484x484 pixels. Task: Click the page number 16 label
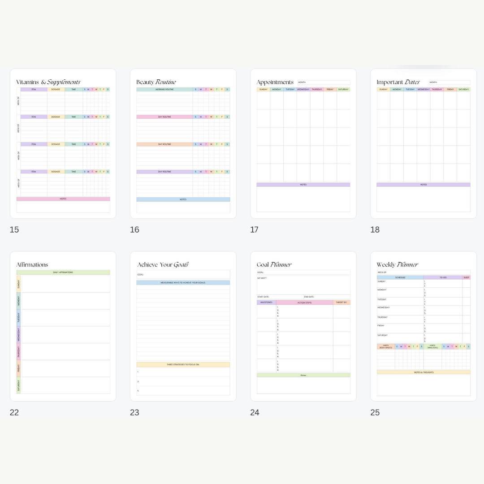pyautogui.click(x=134, y=230)
